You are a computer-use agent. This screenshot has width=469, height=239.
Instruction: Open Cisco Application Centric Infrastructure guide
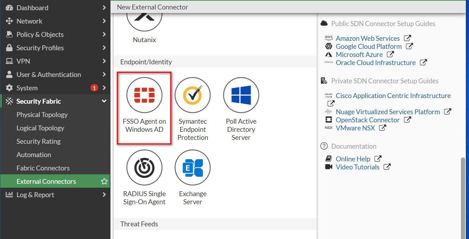[x=393, y=96]
